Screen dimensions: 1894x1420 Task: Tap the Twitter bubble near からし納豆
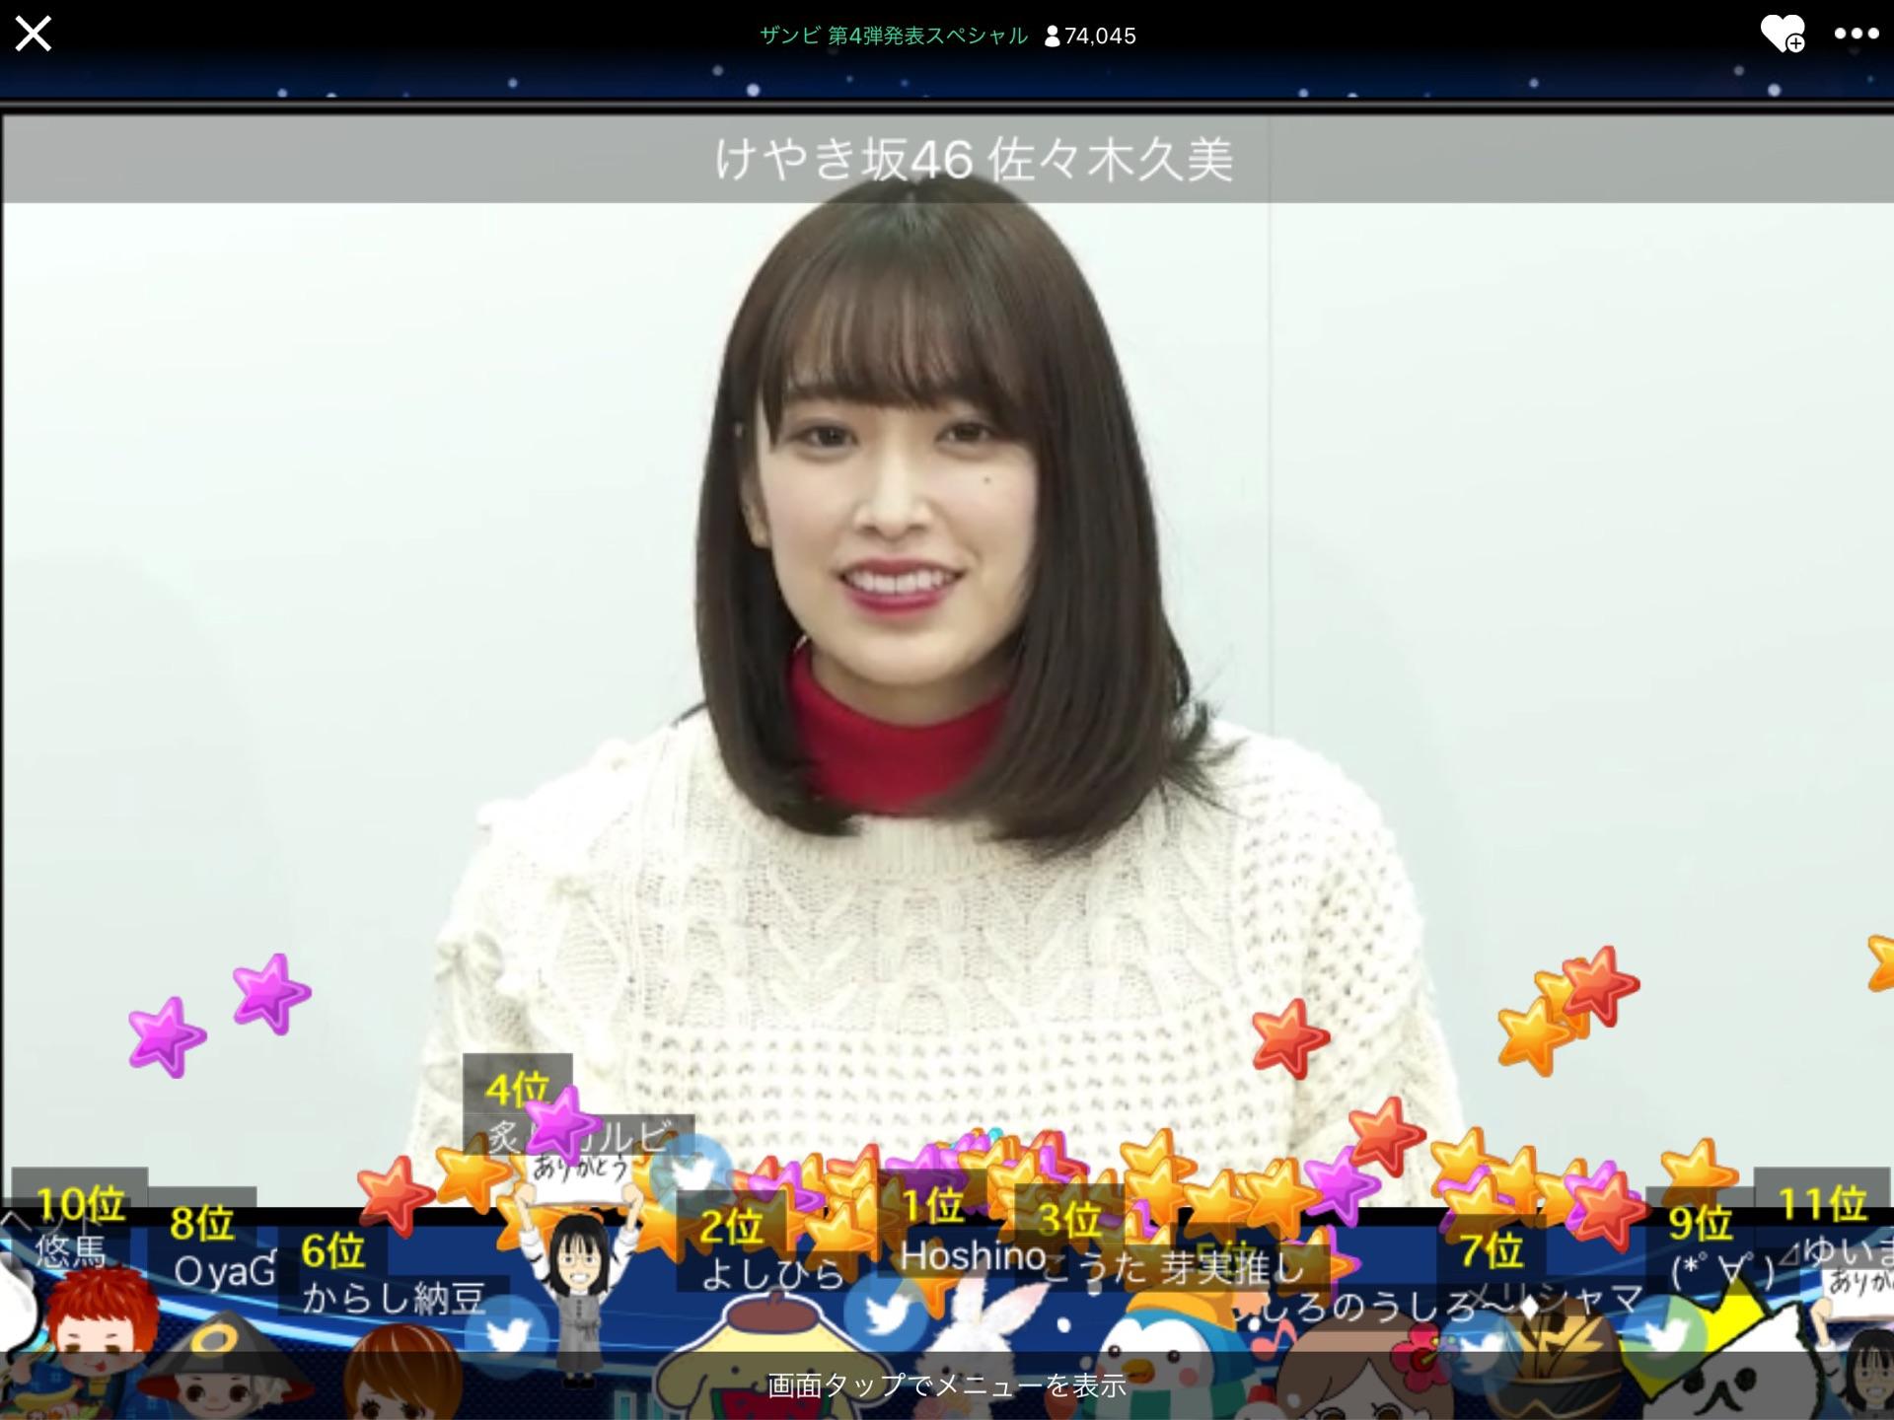pos(508,1333)
